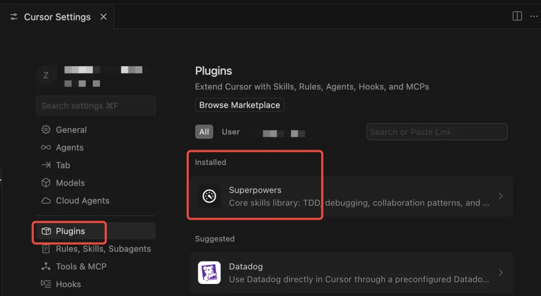The width and height of the screenshot is (541, 296).
Task: Expand the Datadog plugin chevron
Action: coord(500,272)
